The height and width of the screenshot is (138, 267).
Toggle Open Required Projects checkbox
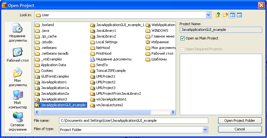tap(182, 49)
